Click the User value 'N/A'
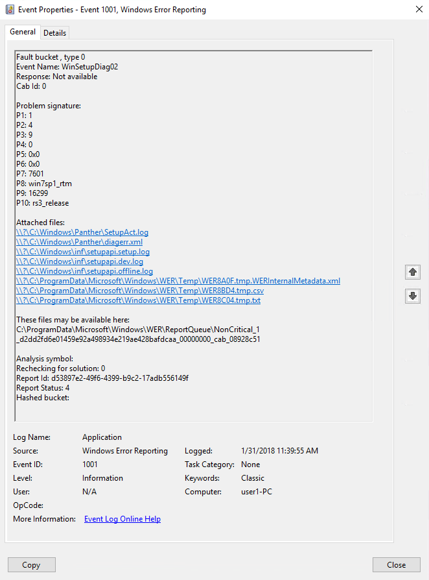 [89, 492]
